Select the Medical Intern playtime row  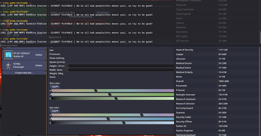pos(217,68)
